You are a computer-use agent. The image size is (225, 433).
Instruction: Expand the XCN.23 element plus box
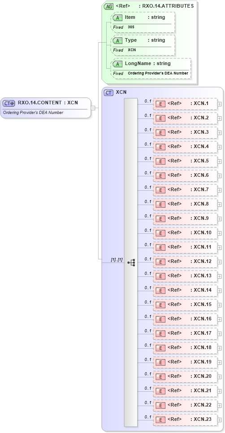coord(220,420)
